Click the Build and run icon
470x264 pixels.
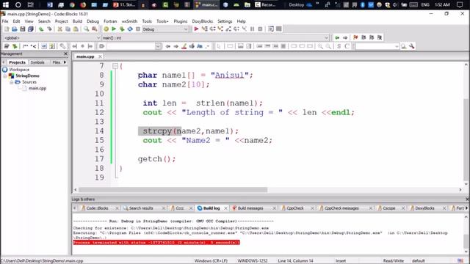[122, 29]
